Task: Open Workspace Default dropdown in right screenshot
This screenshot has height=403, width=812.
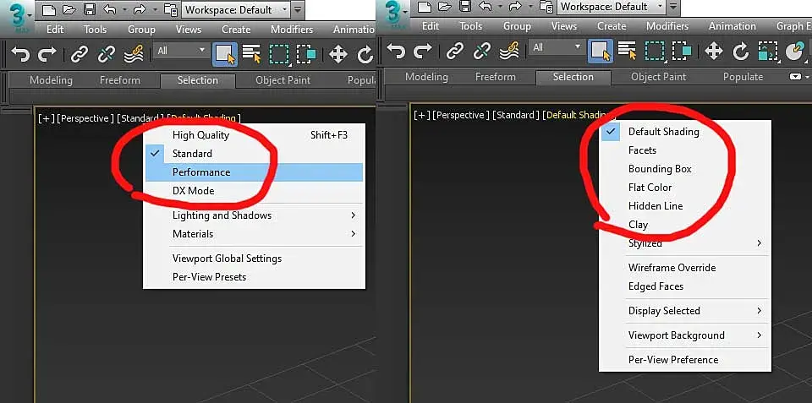Action: click(612, 7)
